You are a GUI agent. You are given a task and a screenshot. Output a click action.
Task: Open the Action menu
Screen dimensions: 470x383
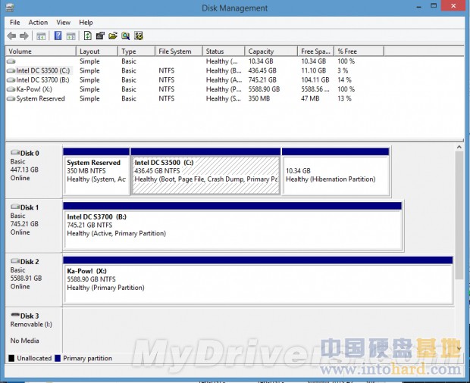click(38, 23)
